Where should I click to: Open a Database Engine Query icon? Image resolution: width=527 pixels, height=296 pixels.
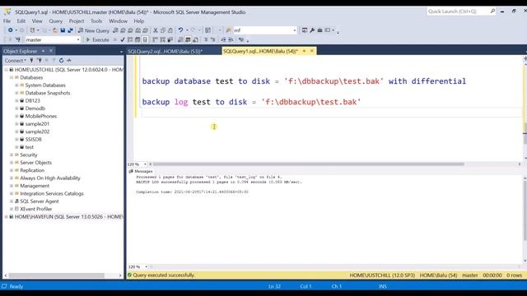115,30
